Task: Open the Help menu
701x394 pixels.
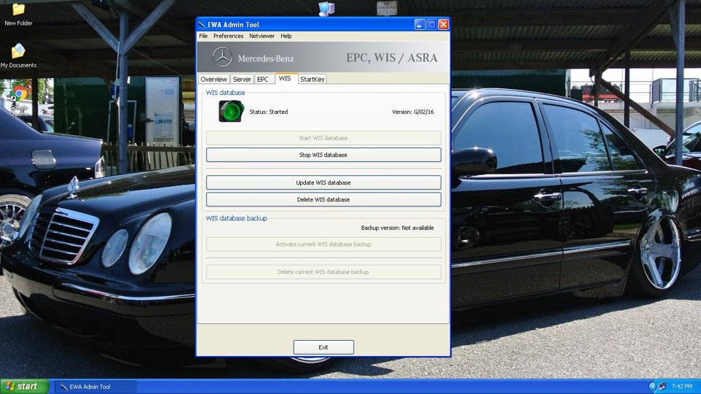Action: (x=286, y=36)
